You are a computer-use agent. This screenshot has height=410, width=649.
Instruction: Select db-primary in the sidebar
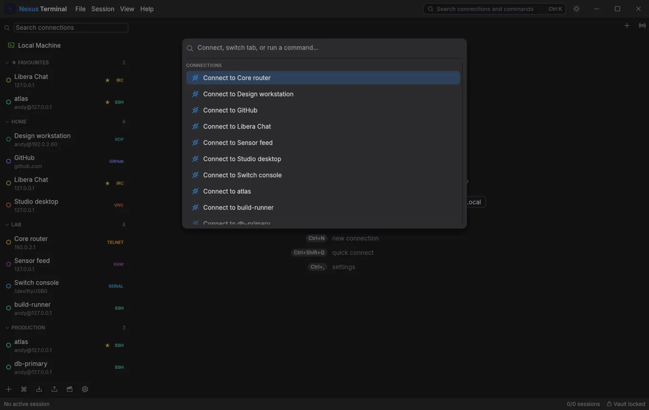(x=66, y=367)
